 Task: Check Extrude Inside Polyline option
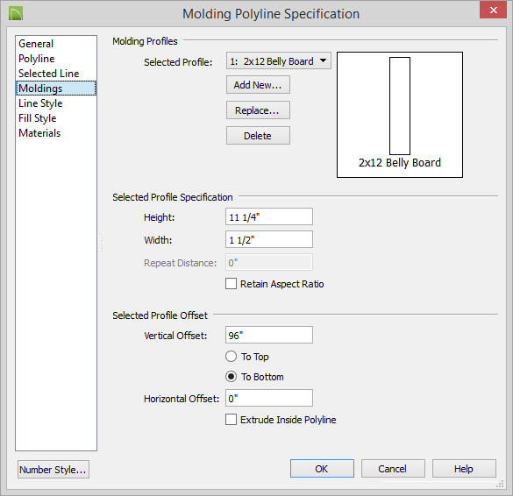coord(231,419)
